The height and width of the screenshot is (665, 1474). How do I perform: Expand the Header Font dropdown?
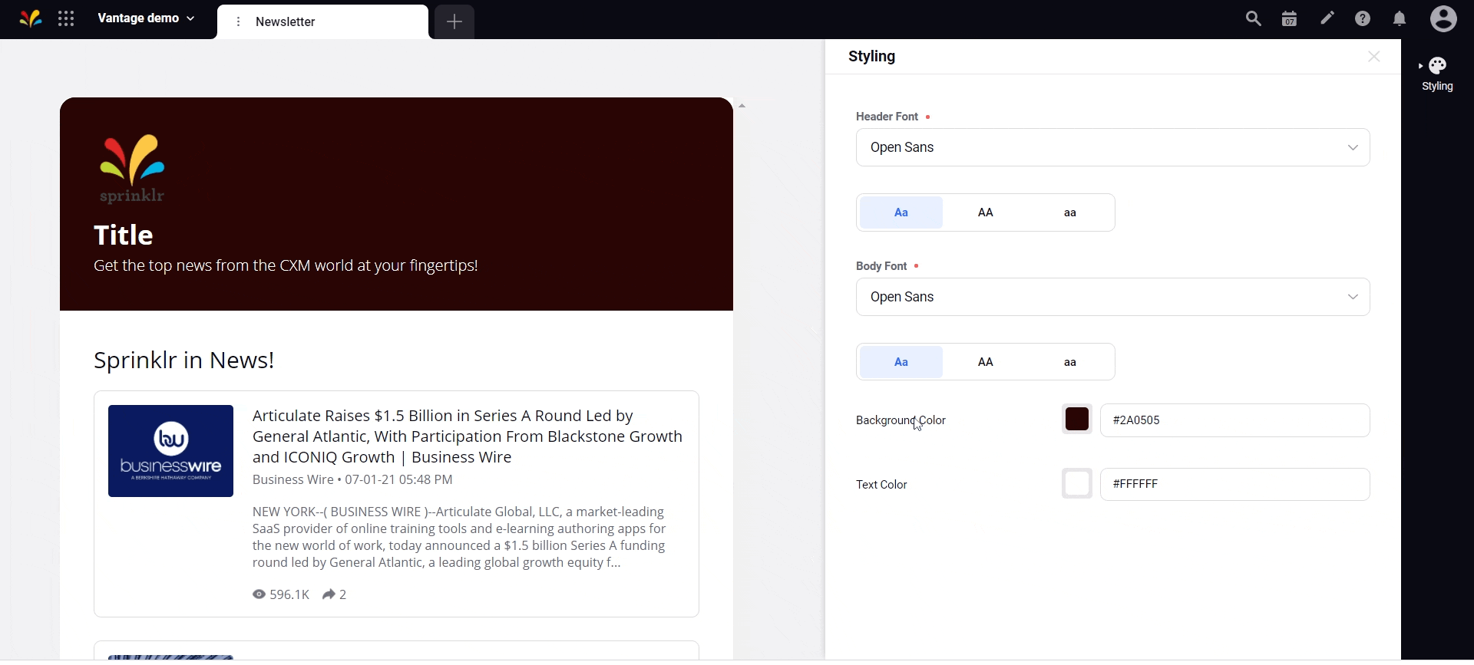(x=1112, y=149)
